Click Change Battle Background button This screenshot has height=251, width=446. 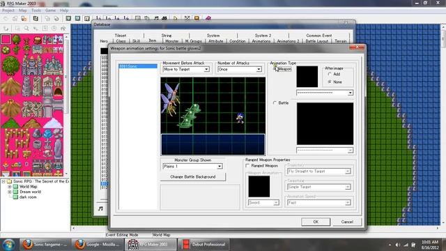point(193,176)
